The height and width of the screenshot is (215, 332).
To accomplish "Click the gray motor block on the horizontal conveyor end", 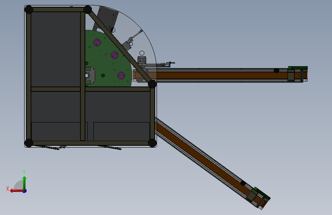I will pyautogui.click(x=291, y=75).
